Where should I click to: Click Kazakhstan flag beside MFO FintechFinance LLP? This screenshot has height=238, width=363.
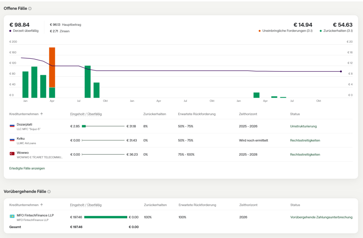(x=12, y=216)
